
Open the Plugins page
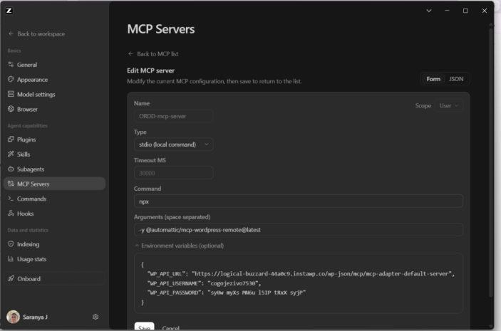click(54, 140)
